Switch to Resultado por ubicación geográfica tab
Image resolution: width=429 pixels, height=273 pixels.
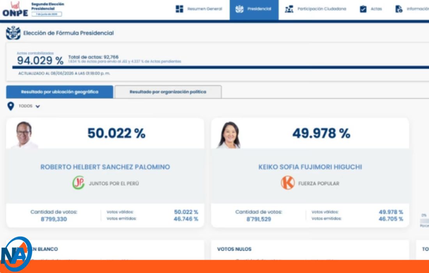60,92
